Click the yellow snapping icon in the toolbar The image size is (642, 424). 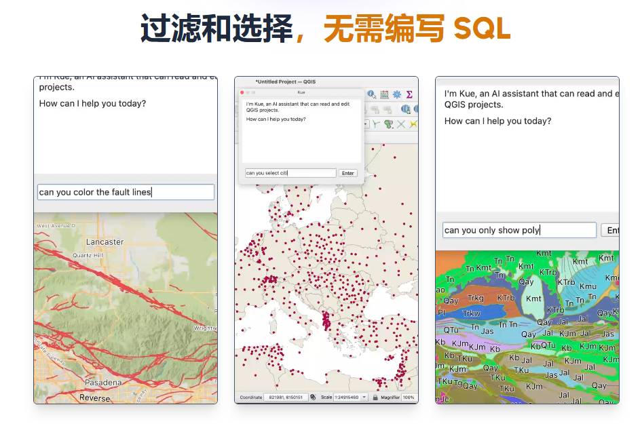point(413,124)
